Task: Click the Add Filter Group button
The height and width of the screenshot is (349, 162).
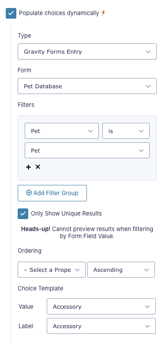Action: click(x=52, y=193)
